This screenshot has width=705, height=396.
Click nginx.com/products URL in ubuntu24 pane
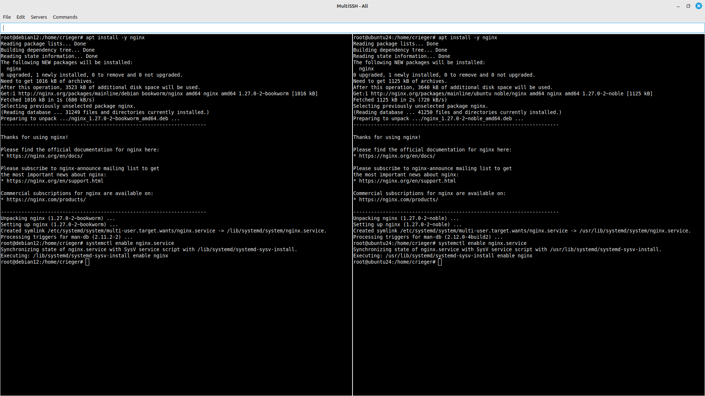[399, 199]
